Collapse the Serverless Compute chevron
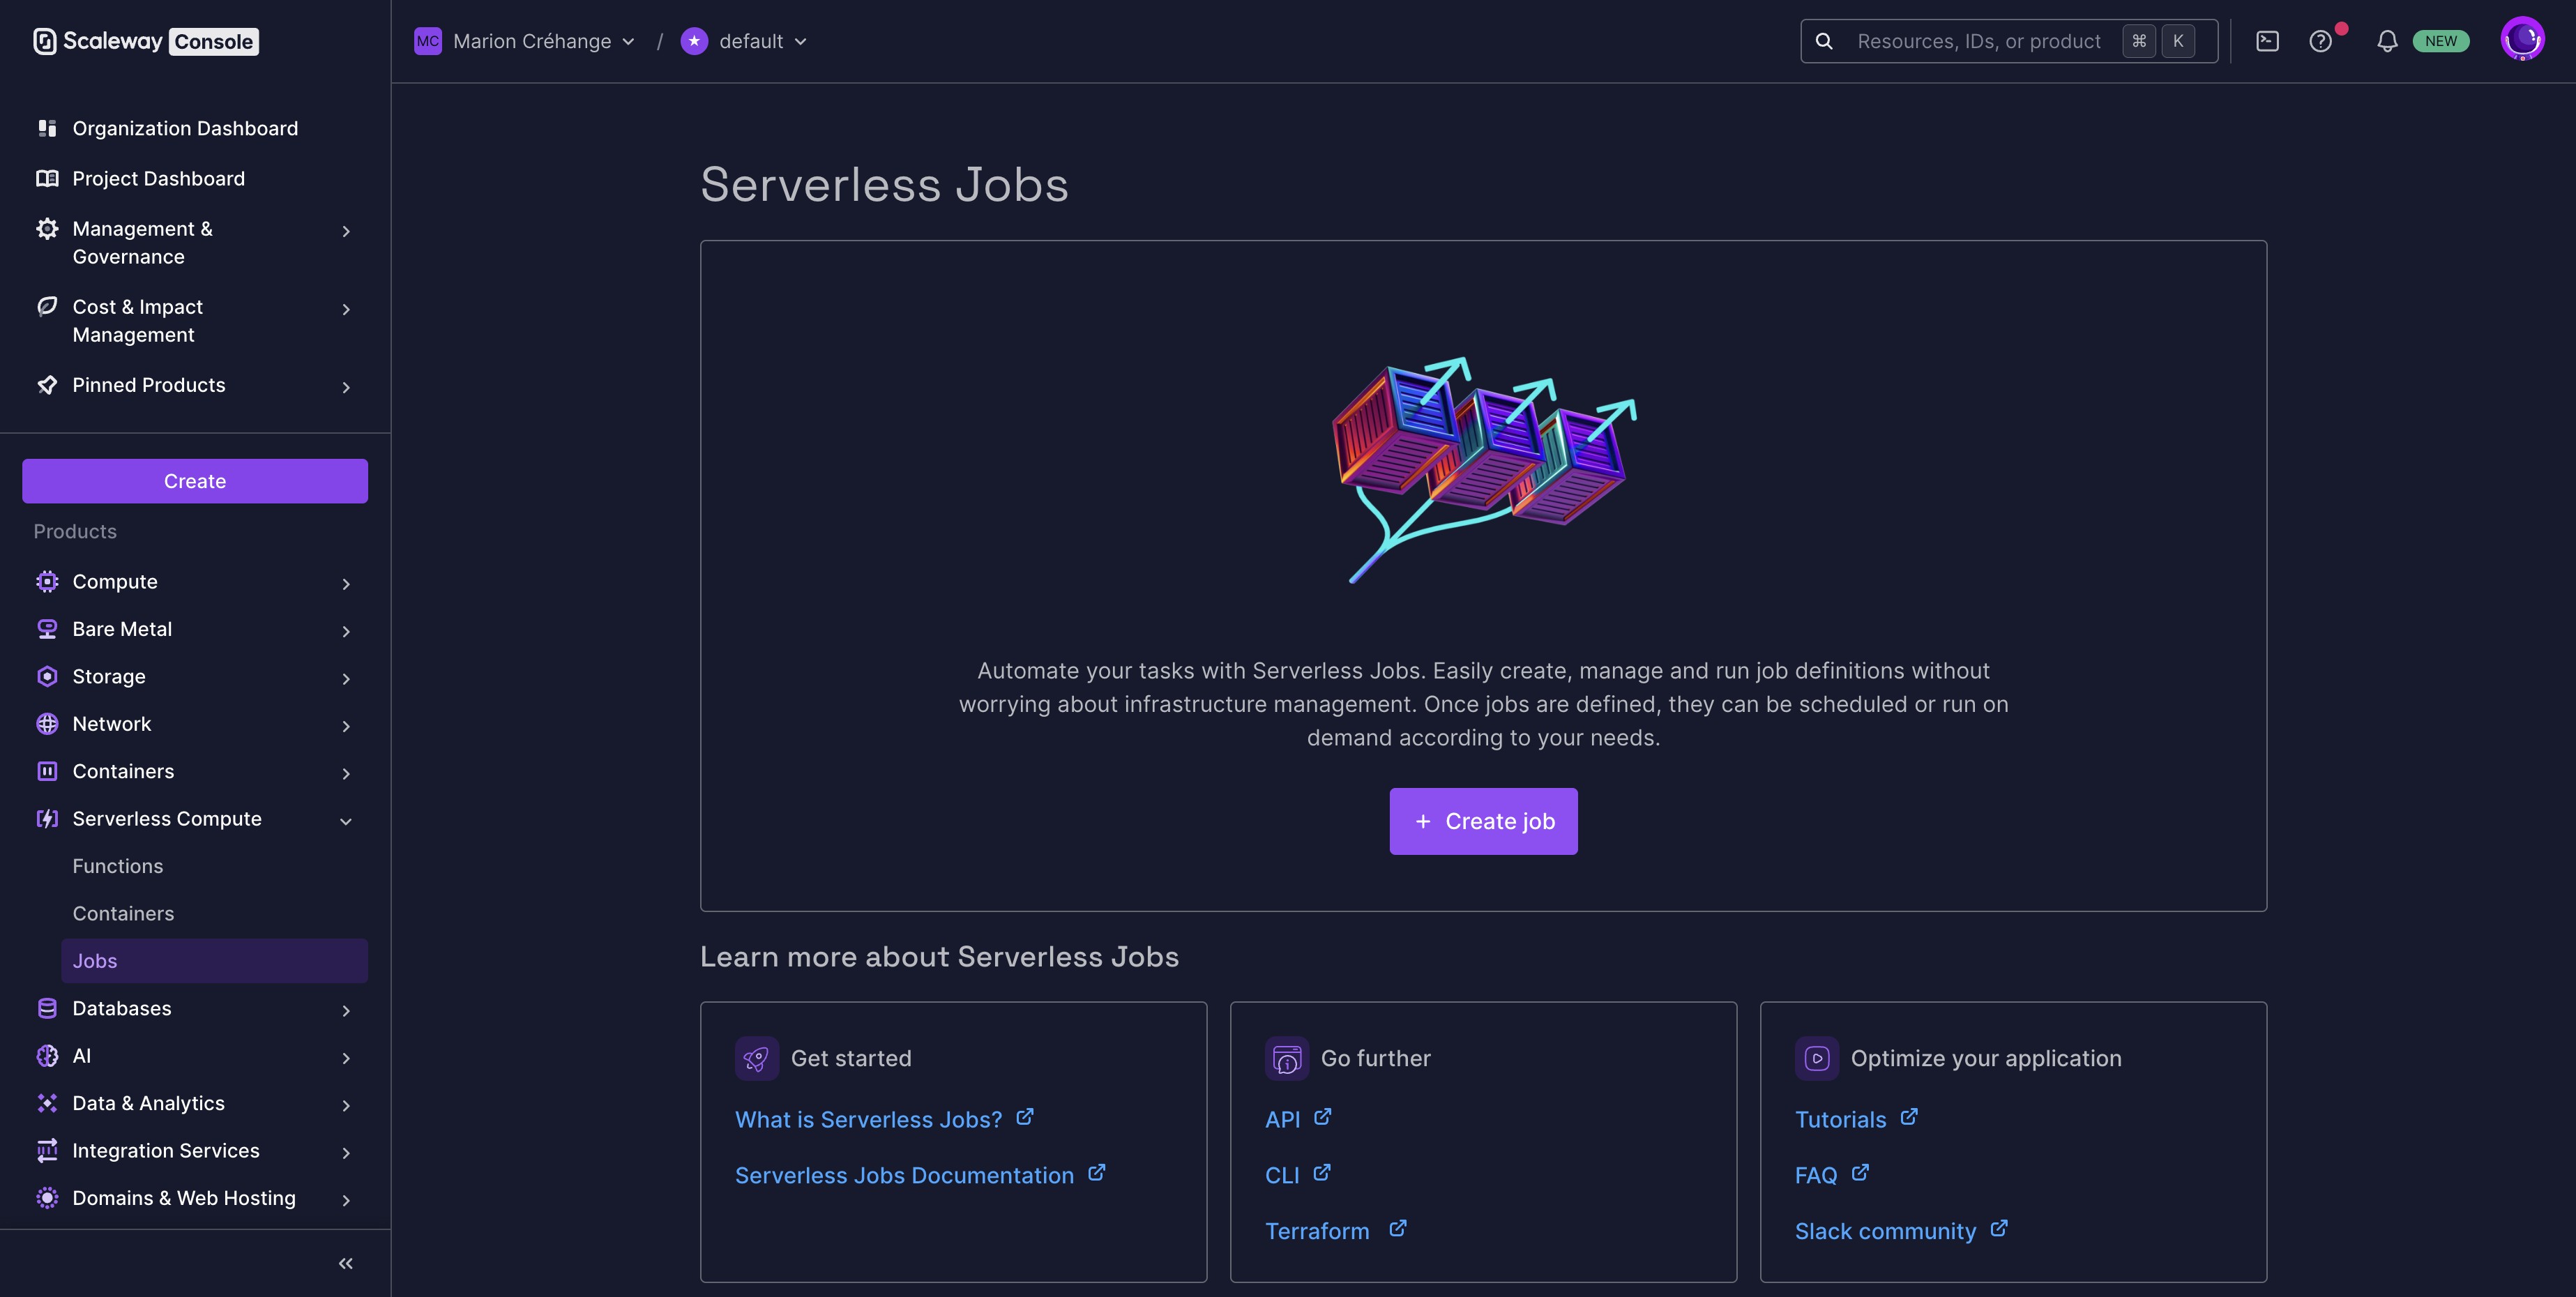2576x1297 pixels. point(346,821)
